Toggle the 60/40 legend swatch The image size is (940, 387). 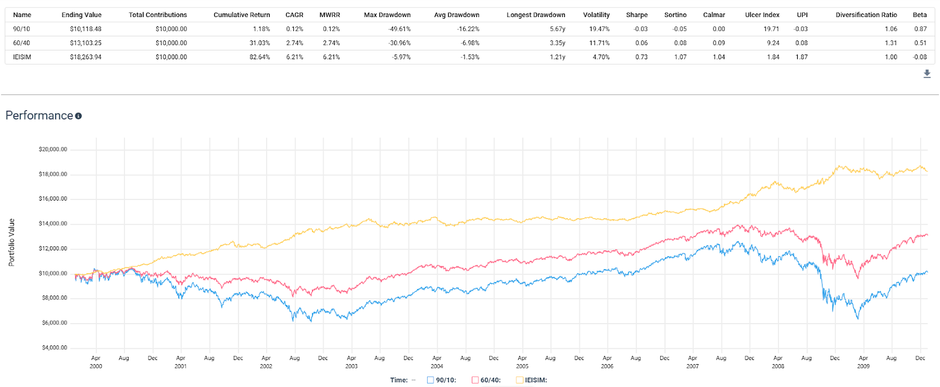(475, 380)
